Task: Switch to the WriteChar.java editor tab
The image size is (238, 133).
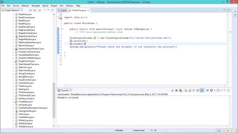Action: coord(77,10)
